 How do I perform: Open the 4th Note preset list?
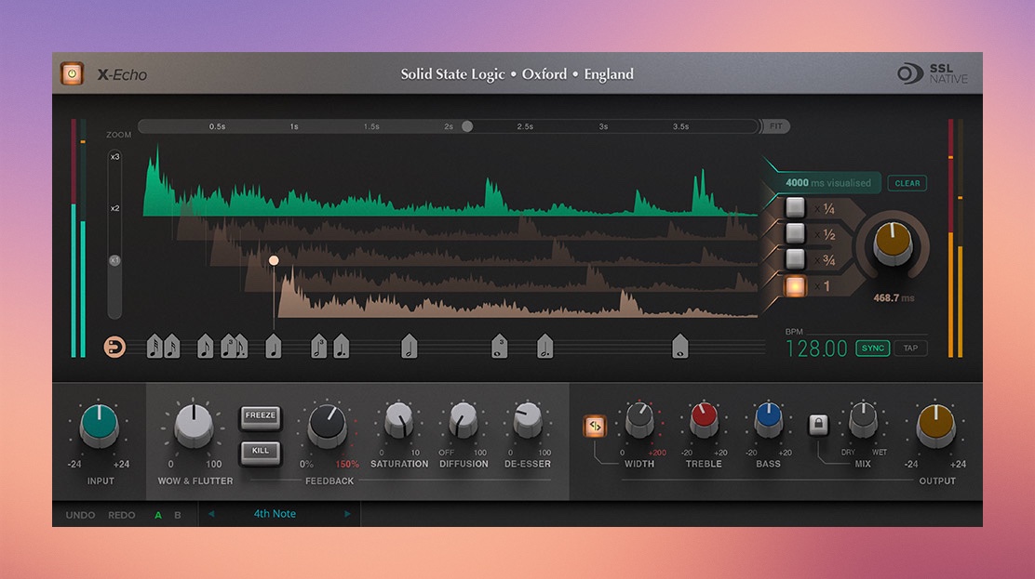click(x=276, y=514)
